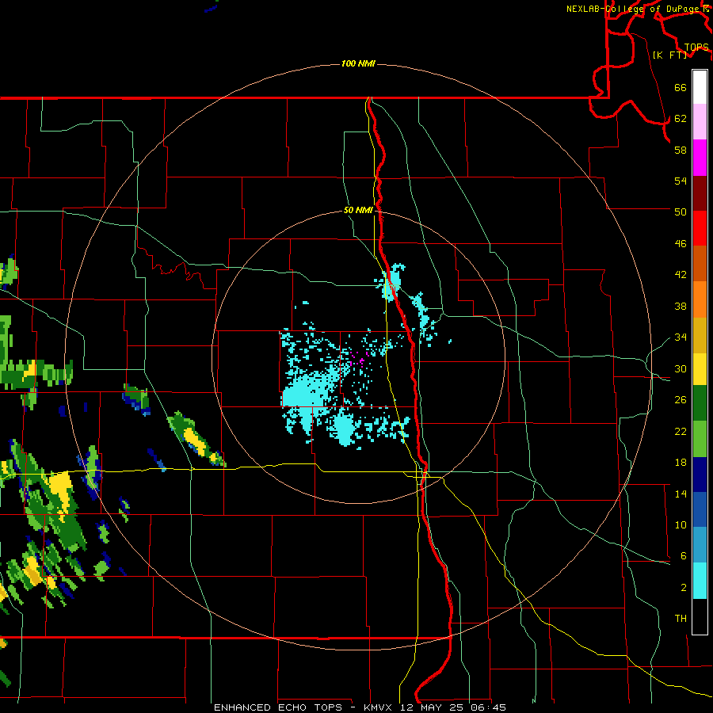Click the 30 scale value
Viewport: 713px width, 713px height.
pos(681,368)
